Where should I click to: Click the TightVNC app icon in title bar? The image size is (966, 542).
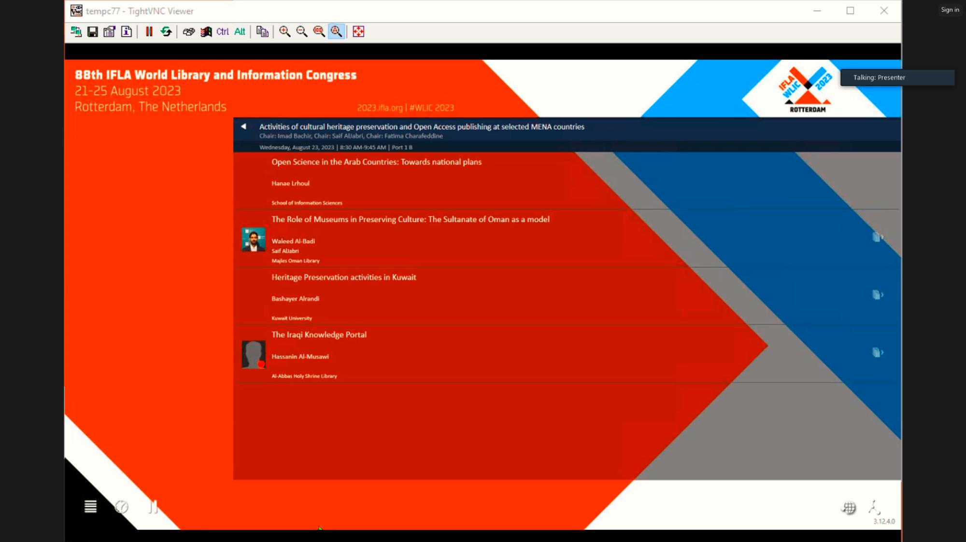(x=76, y=11)
